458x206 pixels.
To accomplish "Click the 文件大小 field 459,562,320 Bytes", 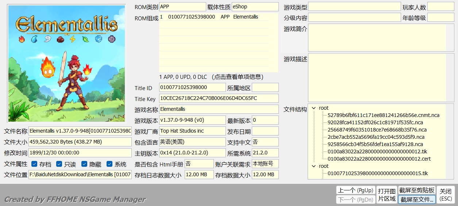I will pos(80,142).
